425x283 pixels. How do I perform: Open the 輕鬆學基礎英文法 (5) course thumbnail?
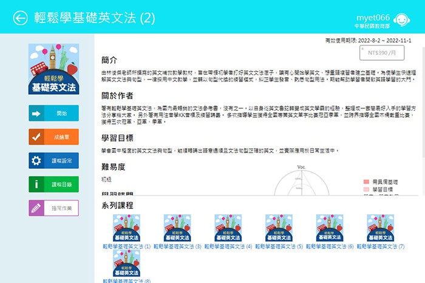pos(279,228)
